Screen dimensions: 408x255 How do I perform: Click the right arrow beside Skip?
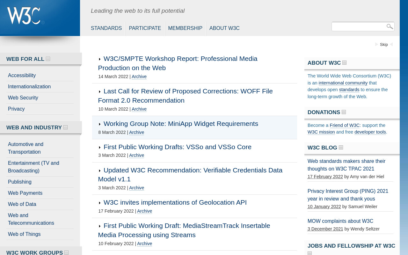pos(376,45)
